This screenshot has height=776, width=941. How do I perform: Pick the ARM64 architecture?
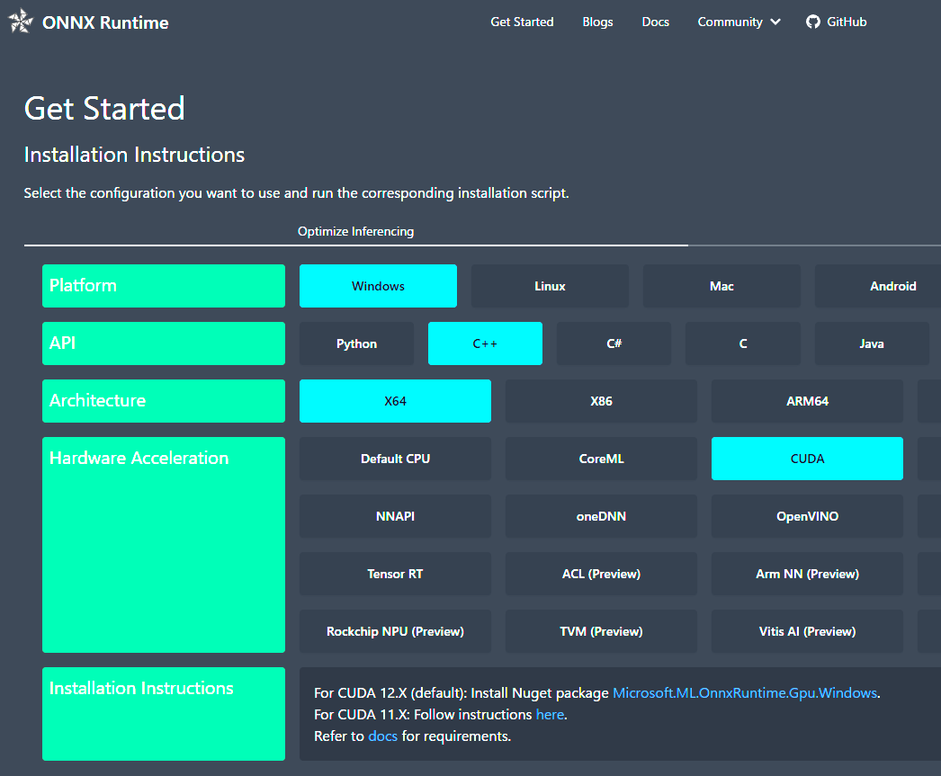pos(807,401)
